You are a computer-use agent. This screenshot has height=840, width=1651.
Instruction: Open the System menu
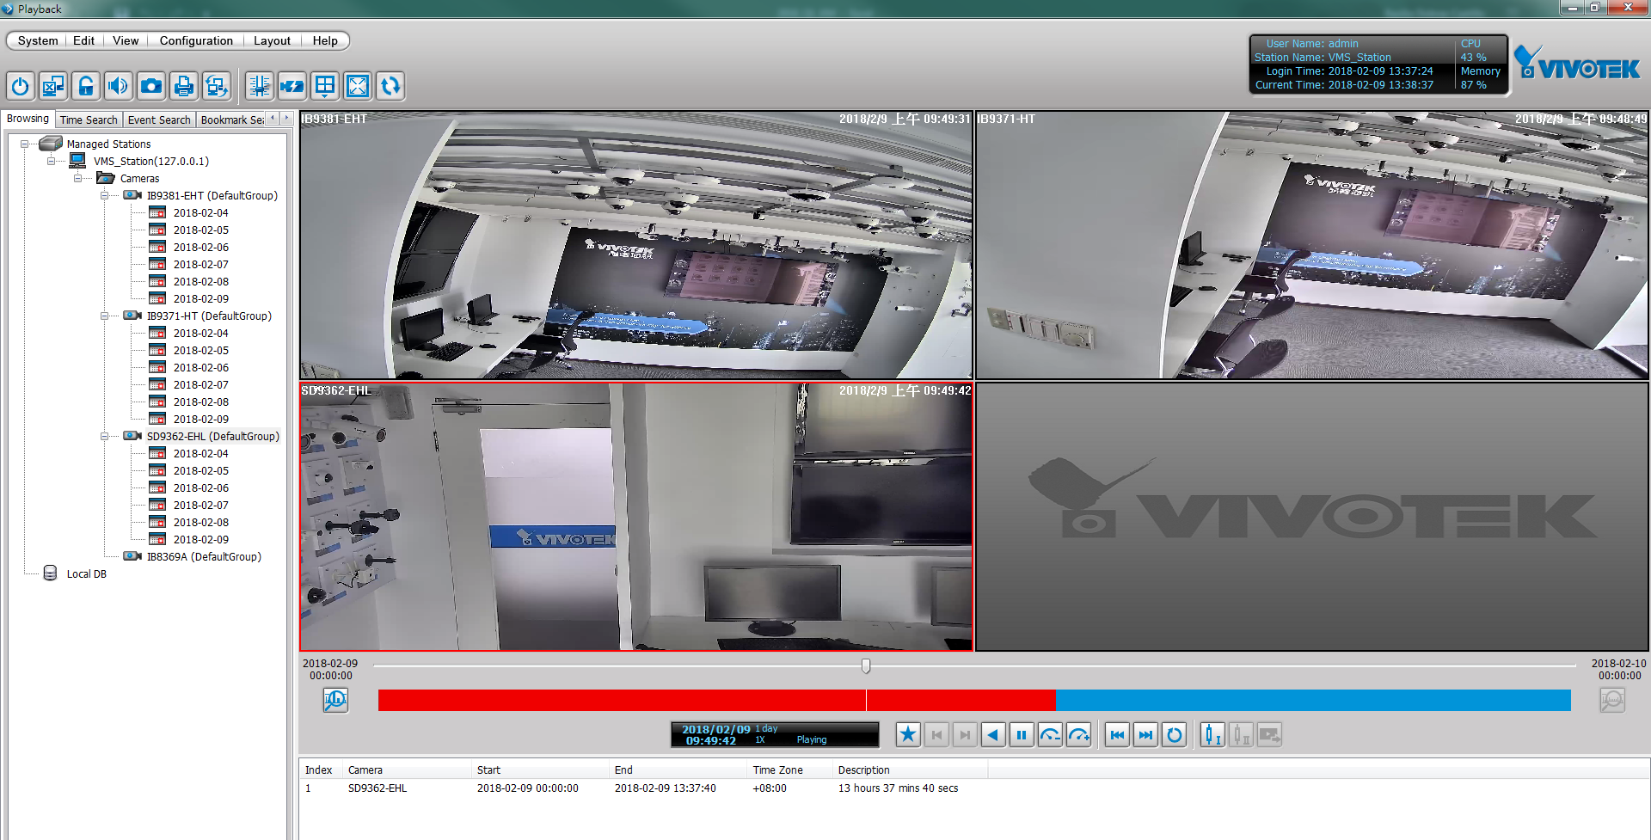(38, 40)
